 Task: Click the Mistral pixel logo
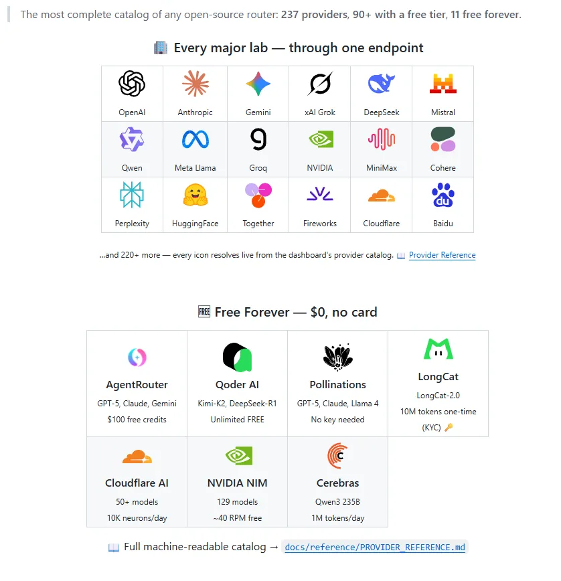443,84
